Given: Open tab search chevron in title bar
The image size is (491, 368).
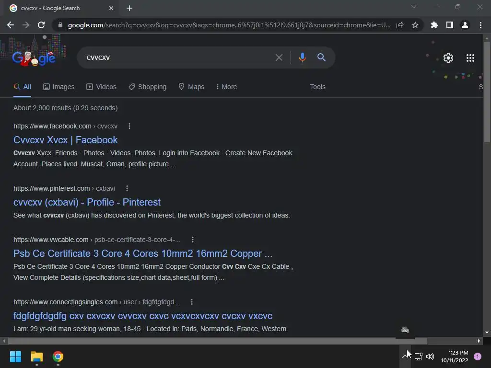Looking at the screenshot, I should click(x=414, y=7).
